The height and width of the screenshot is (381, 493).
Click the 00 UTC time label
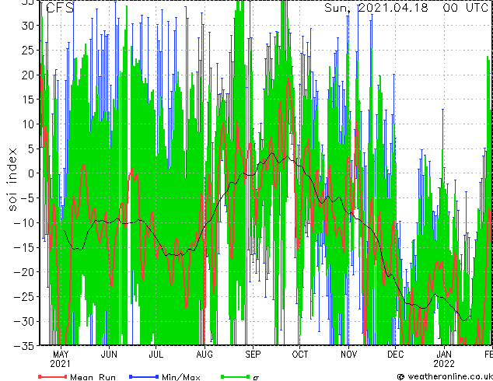pyautogui.click(x=465, y=8)
